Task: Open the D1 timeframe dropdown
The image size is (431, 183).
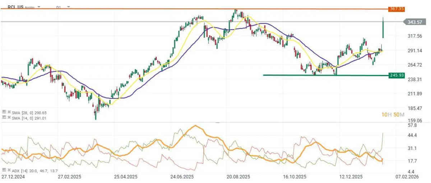Action: 68,7
